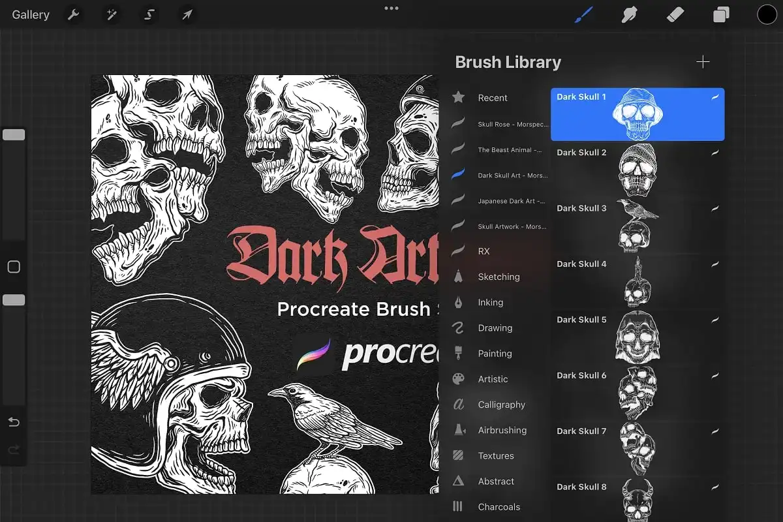Click the Inking pen nib icon
The height and width of the screenshot is (522, 783).
[459, 302]
